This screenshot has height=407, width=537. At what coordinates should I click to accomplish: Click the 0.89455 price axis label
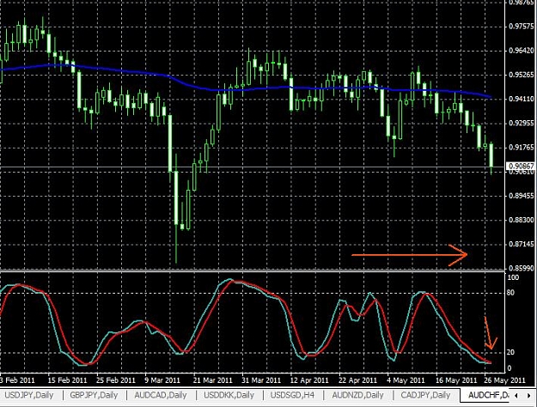click(521, 196)
